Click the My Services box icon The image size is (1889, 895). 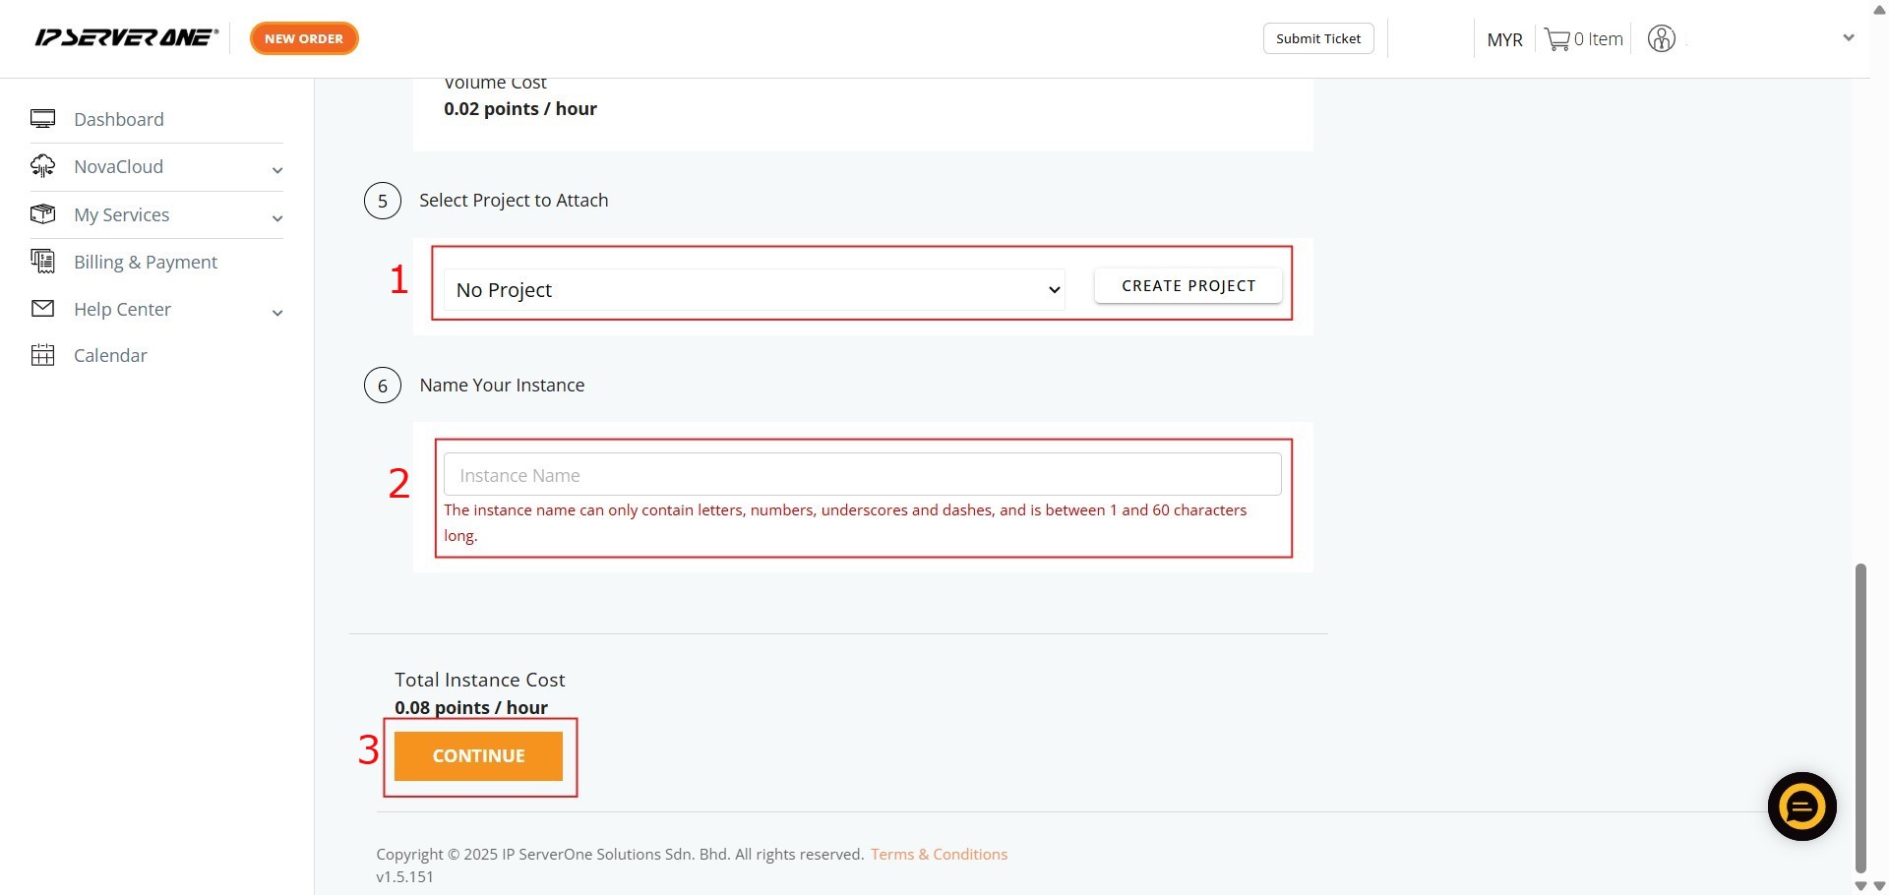[x=42, y=213]
